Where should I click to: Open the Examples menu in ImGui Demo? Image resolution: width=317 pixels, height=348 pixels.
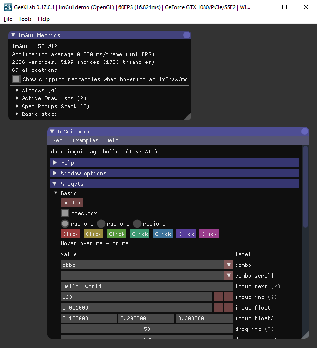tap(85, 140)
